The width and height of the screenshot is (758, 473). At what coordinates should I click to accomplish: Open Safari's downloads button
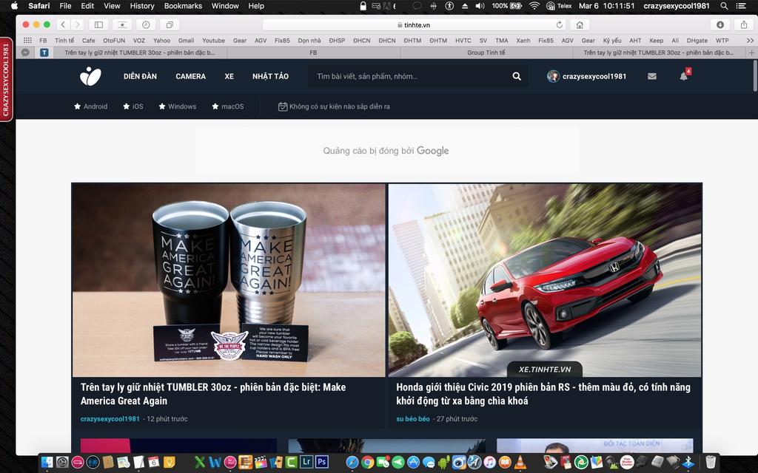[x=720, y=24]
